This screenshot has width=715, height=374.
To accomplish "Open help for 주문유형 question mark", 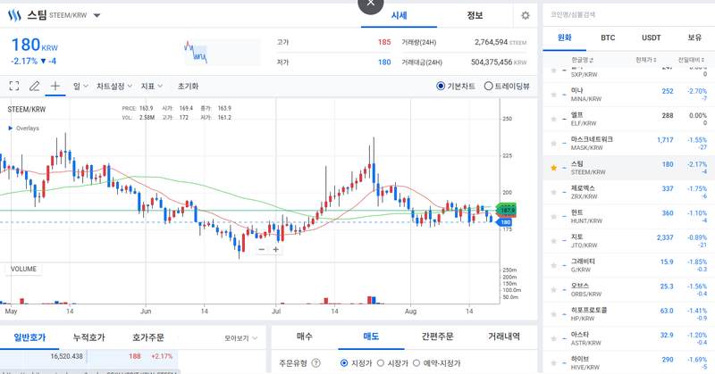I will pyautogui.click(x=315, y=363).
